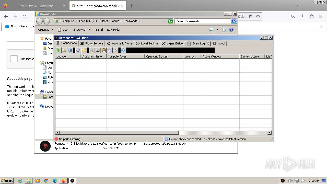This screenshot has width=327, height=184.
Task: Open a new Firefox tab with plus button
Action: 131,6
